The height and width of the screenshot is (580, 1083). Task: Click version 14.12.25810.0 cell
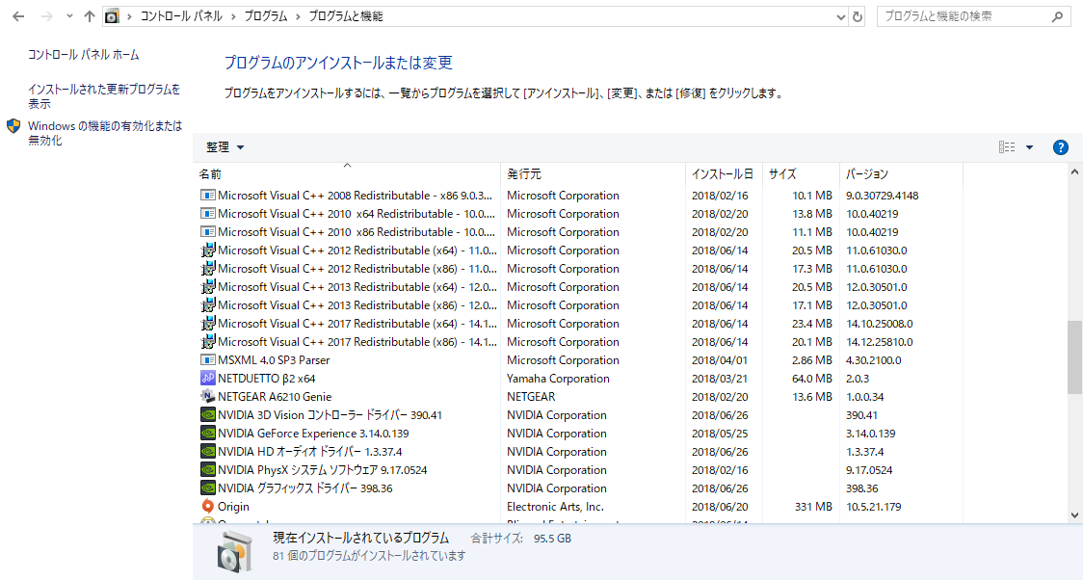tap(880, 342)
